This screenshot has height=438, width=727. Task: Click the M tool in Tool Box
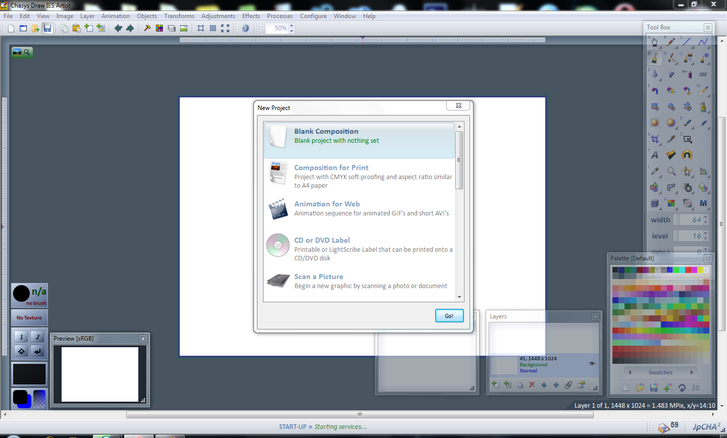click(x=703, y=203)
